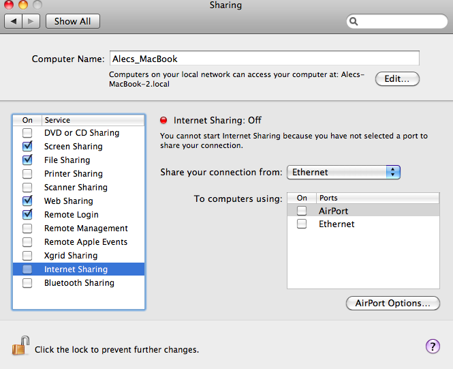
Task: Disable the Screen Sharing checkbox
Action: pyautogui.click(x=27, y=147)
